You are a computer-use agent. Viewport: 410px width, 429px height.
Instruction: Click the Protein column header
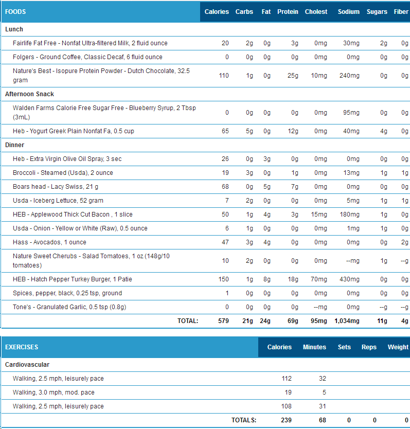pyautogui.click(x=288, y=12)
